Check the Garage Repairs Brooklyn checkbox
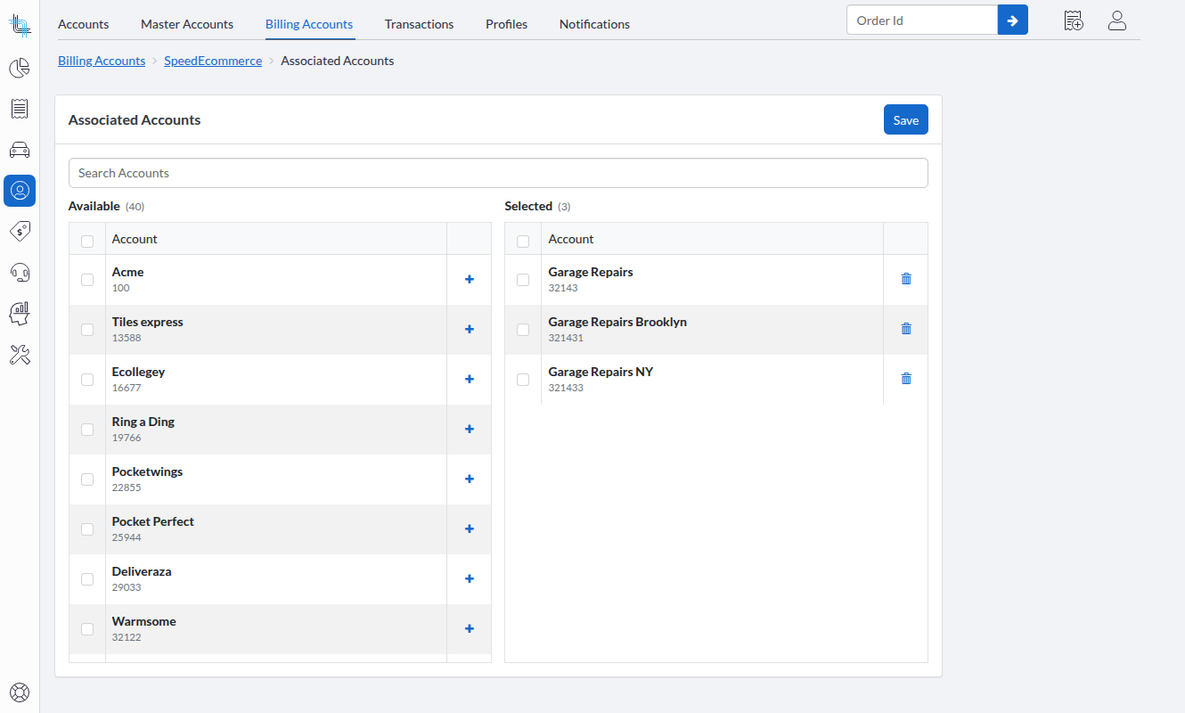1185x713 pixels. (523, 330)
